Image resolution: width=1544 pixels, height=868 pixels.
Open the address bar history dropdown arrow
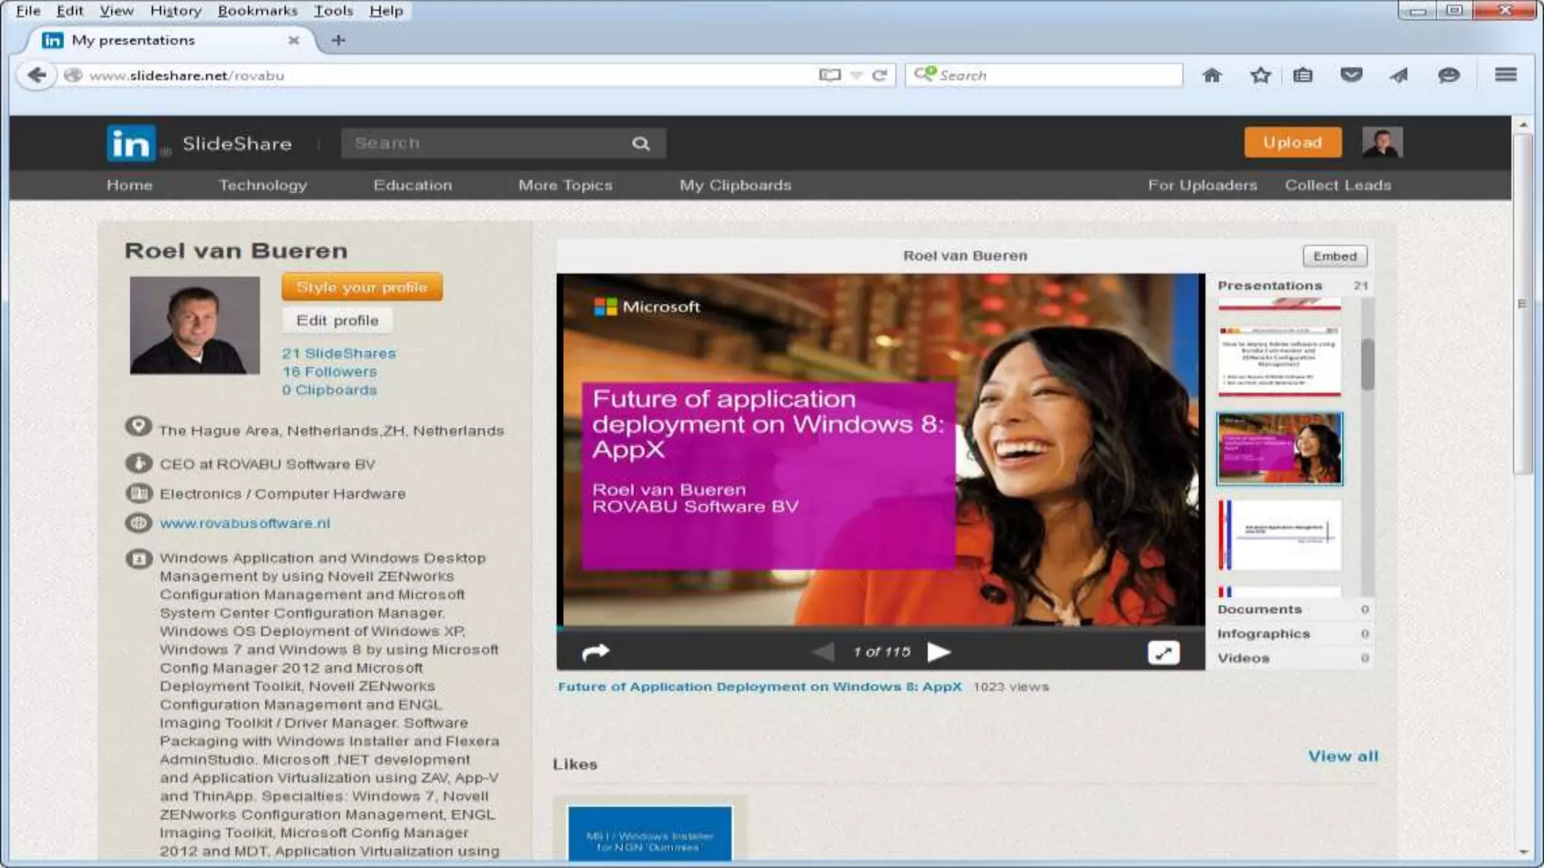pos(856,75)
